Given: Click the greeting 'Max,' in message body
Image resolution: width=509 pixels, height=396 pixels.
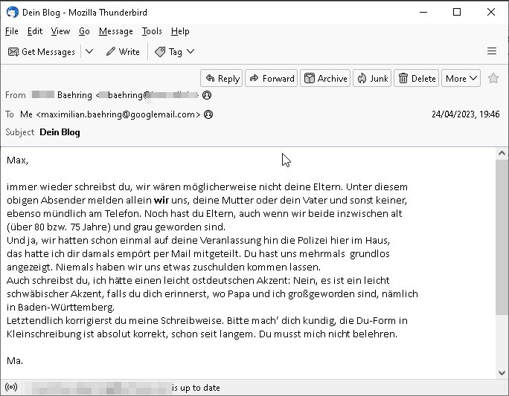Looking at the screenshot, I should click(18, 160).
